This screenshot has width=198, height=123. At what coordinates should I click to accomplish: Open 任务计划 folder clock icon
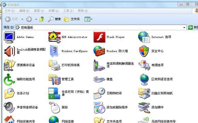point(9,93)
